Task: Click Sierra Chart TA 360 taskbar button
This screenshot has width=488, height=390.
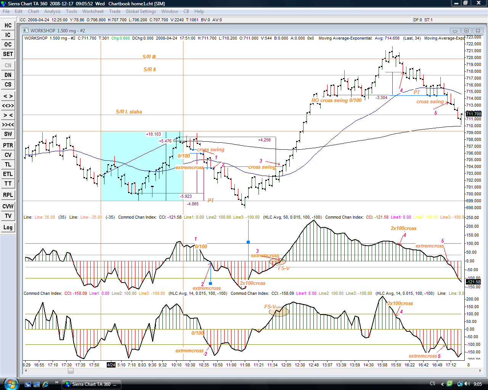Action: [x=91, y=384]
